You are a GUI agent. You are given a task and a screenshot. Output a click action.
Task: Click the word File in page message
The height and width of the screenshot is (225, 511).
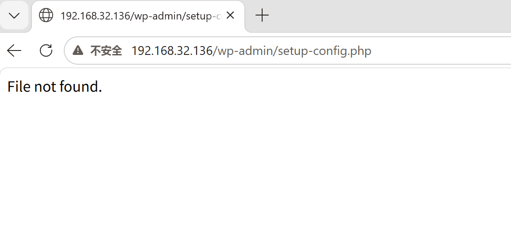click(x=19, y=87)
